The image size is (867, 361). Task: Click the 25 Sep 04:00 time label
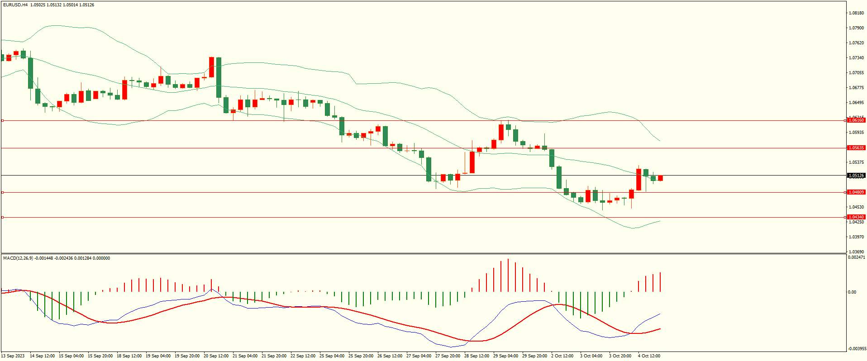[x=332, y=356]
